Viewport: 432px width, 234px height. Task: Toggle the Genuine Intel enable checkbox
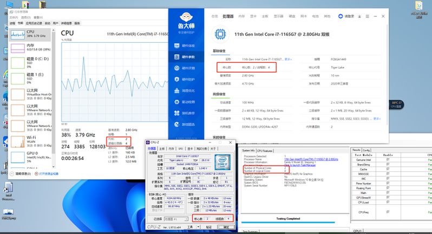tap(388, 160)
